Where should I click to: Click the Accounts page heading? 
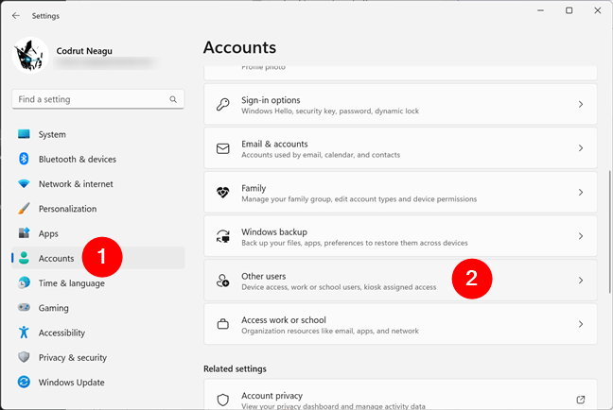[x=239, y=47]
